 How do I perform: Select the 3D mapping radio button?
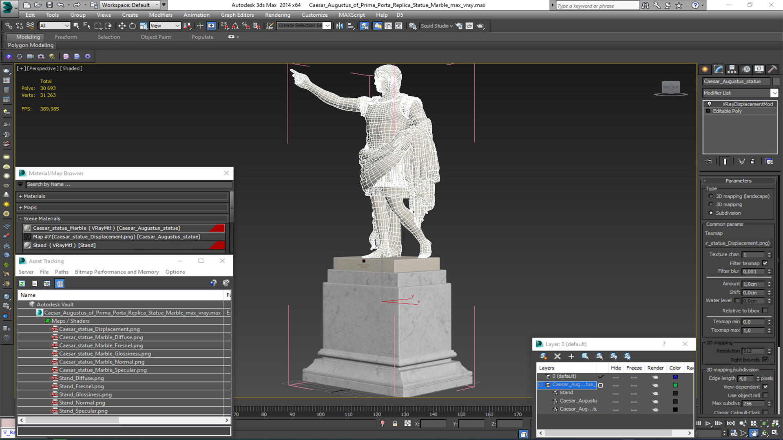point(711,204)
